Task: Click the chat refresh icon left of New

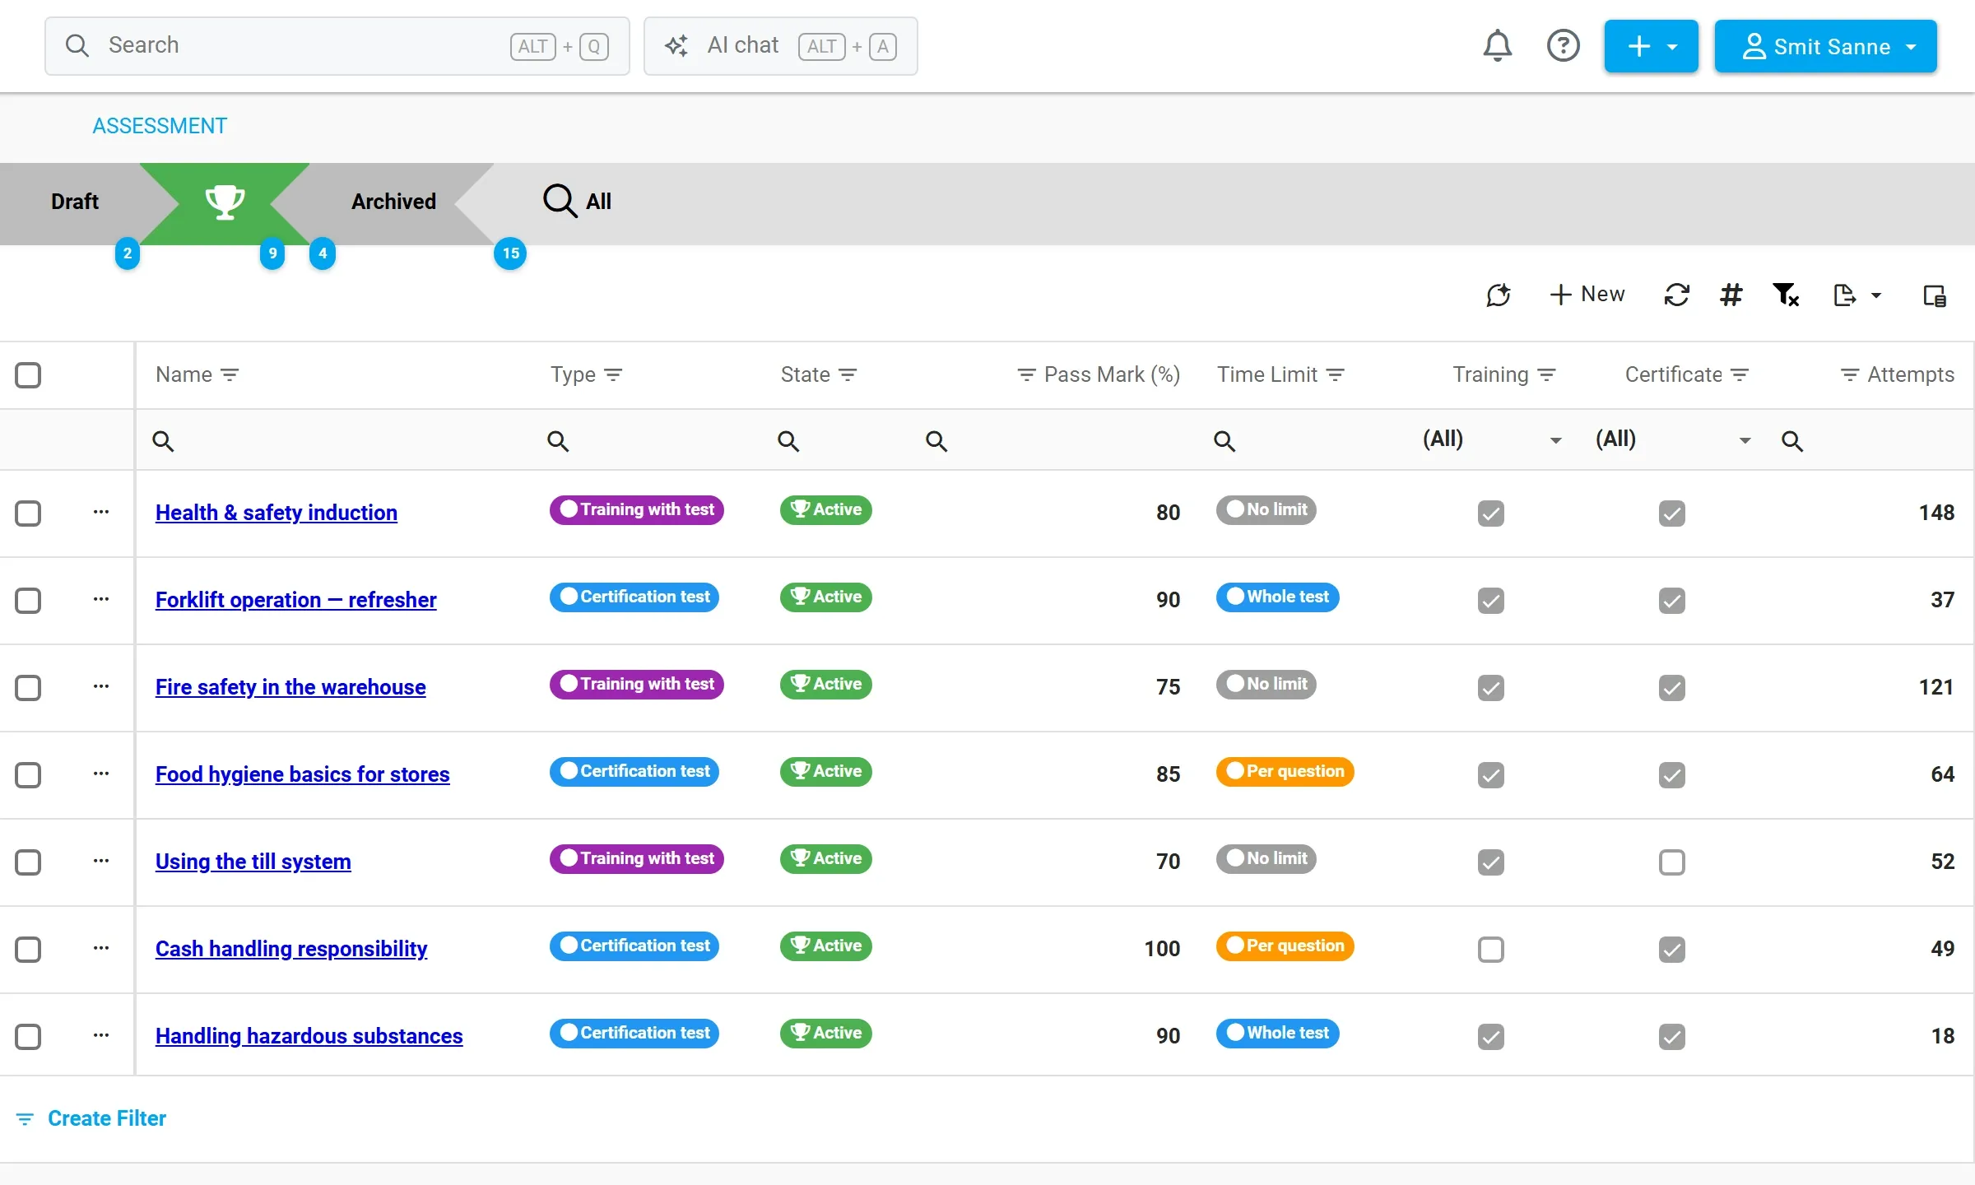Action: (x=1498, y=295)
